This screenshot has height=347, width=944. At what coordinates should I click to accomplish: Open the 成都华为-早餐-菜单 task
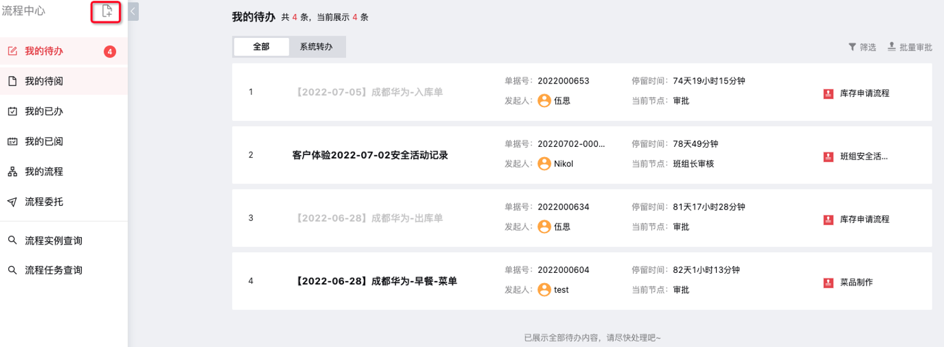pos(376,282)
